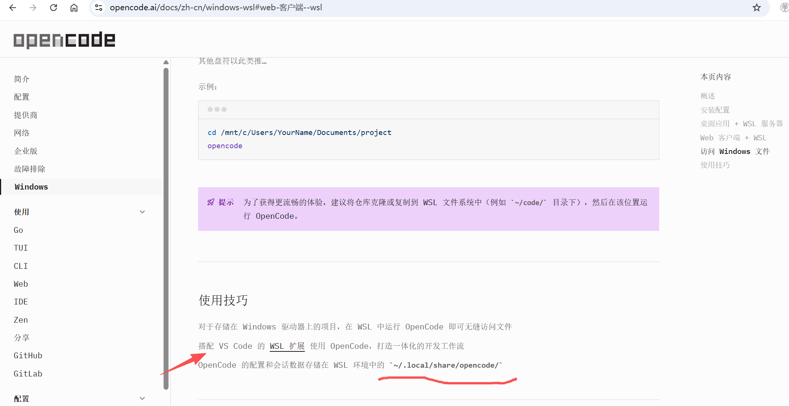789x406 pixels.
Task: Open the WSL 扩展 link
Action: [x=287, y=346]
